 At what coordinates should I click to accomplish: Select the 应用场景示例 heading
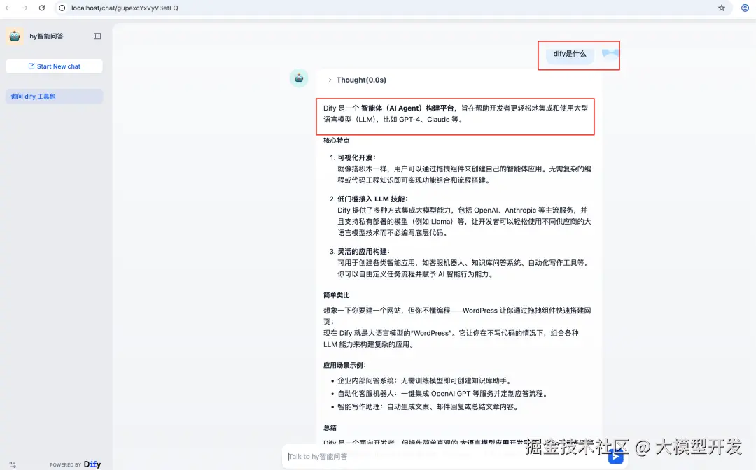coord(344,365)
